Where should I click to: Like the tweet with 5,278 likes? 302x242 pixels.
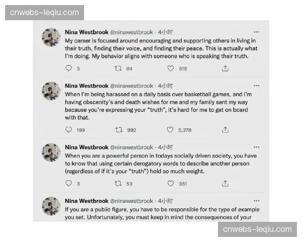[x=170, y=130]
